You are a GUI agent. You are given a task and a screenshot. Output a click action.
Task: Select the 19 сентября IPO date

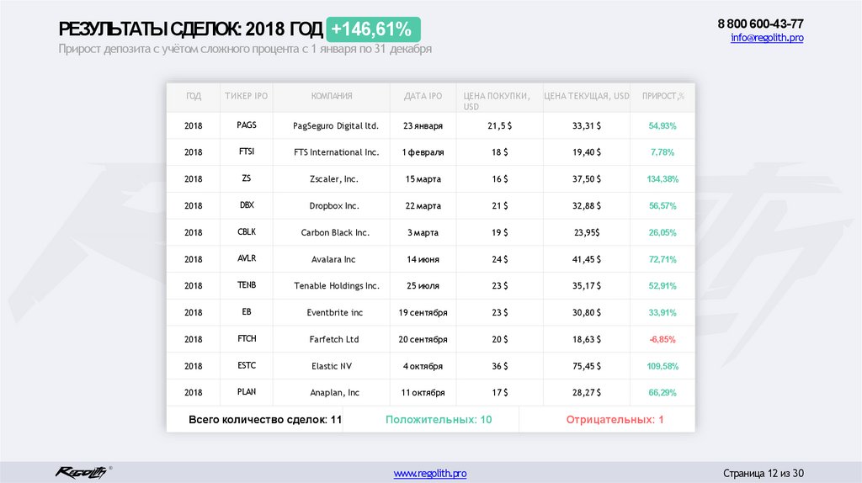point(423,313)
